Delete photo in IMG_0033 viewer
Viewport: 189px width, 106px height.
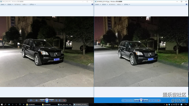(64, 100)
